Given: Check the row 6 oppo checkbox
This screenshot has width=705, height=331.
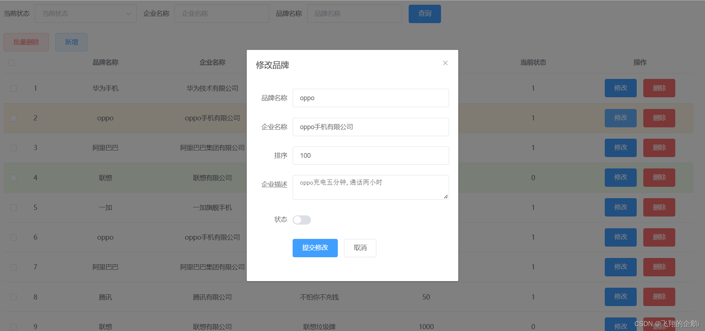Looking at the screenshot, I should (14, 237).
